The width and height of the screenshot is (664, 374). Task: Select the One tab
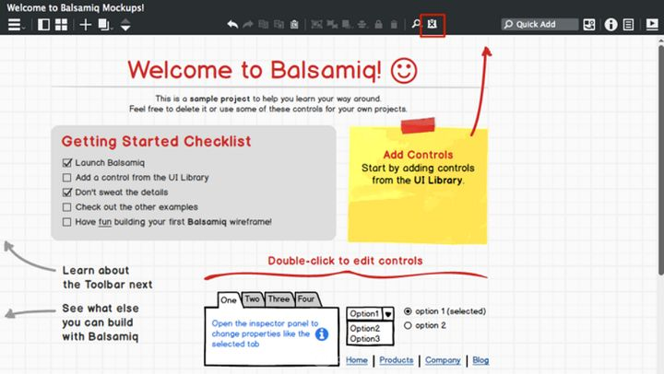pyautogui.click(x=229, y=300)
